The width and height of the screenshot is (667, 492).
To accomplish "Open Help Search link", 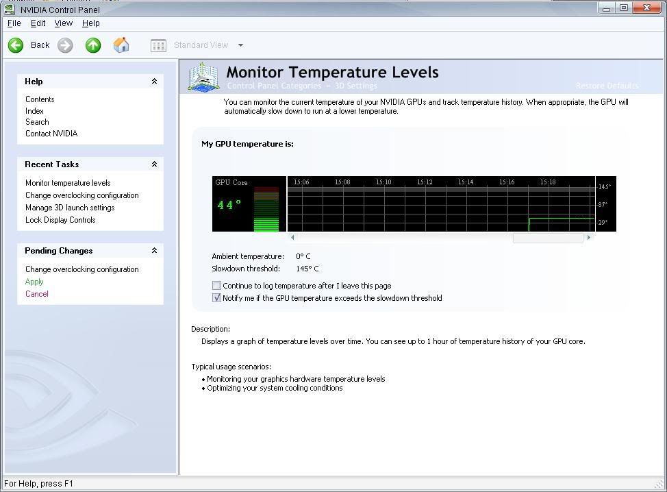I will (x=37, y=122).
